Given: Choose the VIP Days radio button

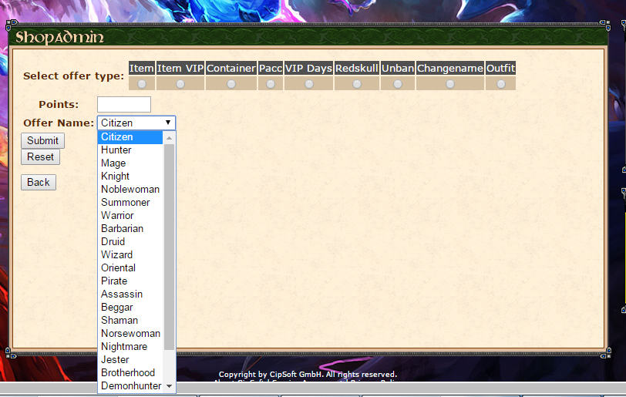Looking at the screenshot, I should point(309,84).
